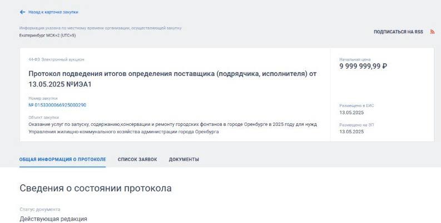Click '44-ФЗ Электронный аукцион' label
This screenshot has height=223, width=441.
(56, 59)
